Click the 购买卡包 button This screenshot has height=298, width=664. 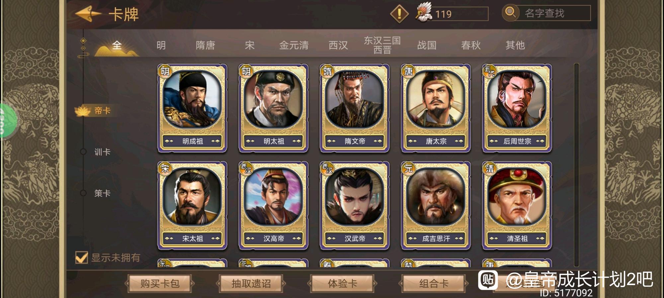point(160,283)
